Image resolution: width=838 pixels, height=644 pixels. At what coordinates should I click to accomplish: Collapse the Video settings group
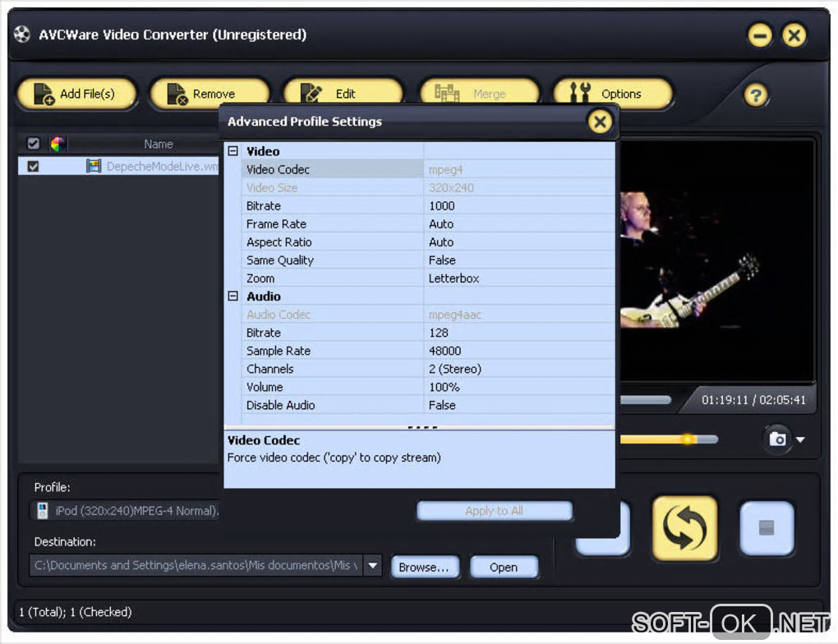(x=233, y=151)
